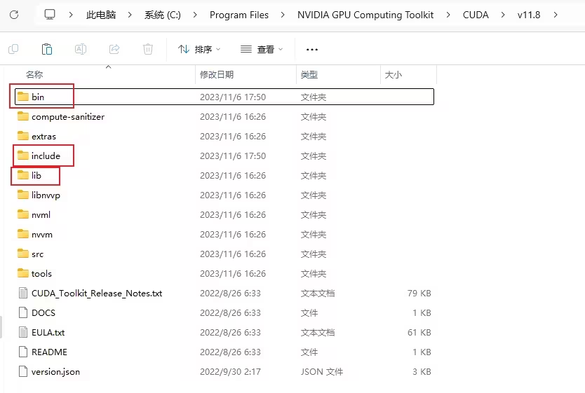Click the tools folder name
Image resolution: width=585 pixels, height=393 pixels.
(x=41, y=274)
